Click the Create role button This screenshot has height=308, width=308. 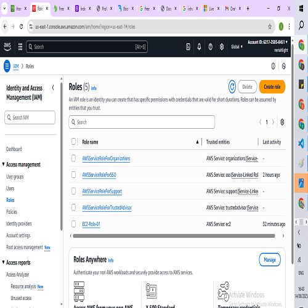coord(272,87)
